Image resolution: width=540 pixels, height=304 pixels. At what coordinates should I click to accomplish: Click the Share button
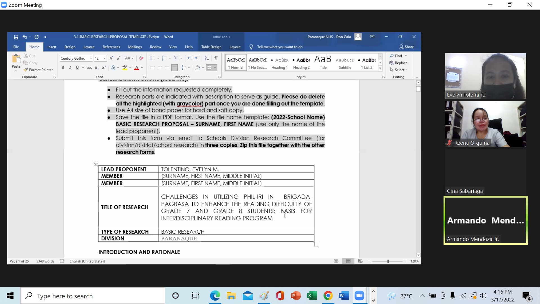[406, 47]
